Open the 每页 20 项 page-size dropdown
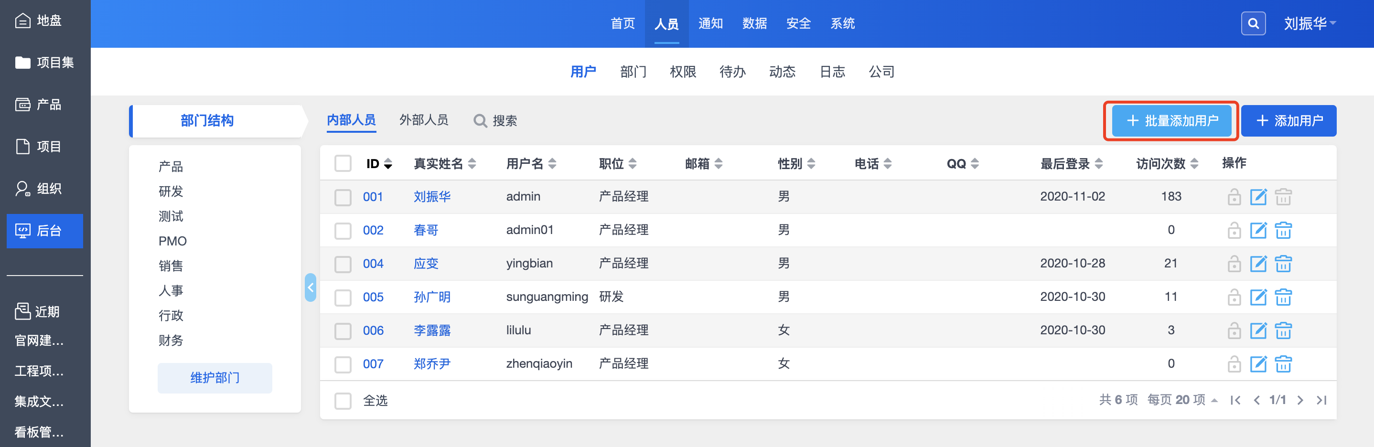Screen dimensions: 1374x447 pyautogui.click(x=1182, y=400)
